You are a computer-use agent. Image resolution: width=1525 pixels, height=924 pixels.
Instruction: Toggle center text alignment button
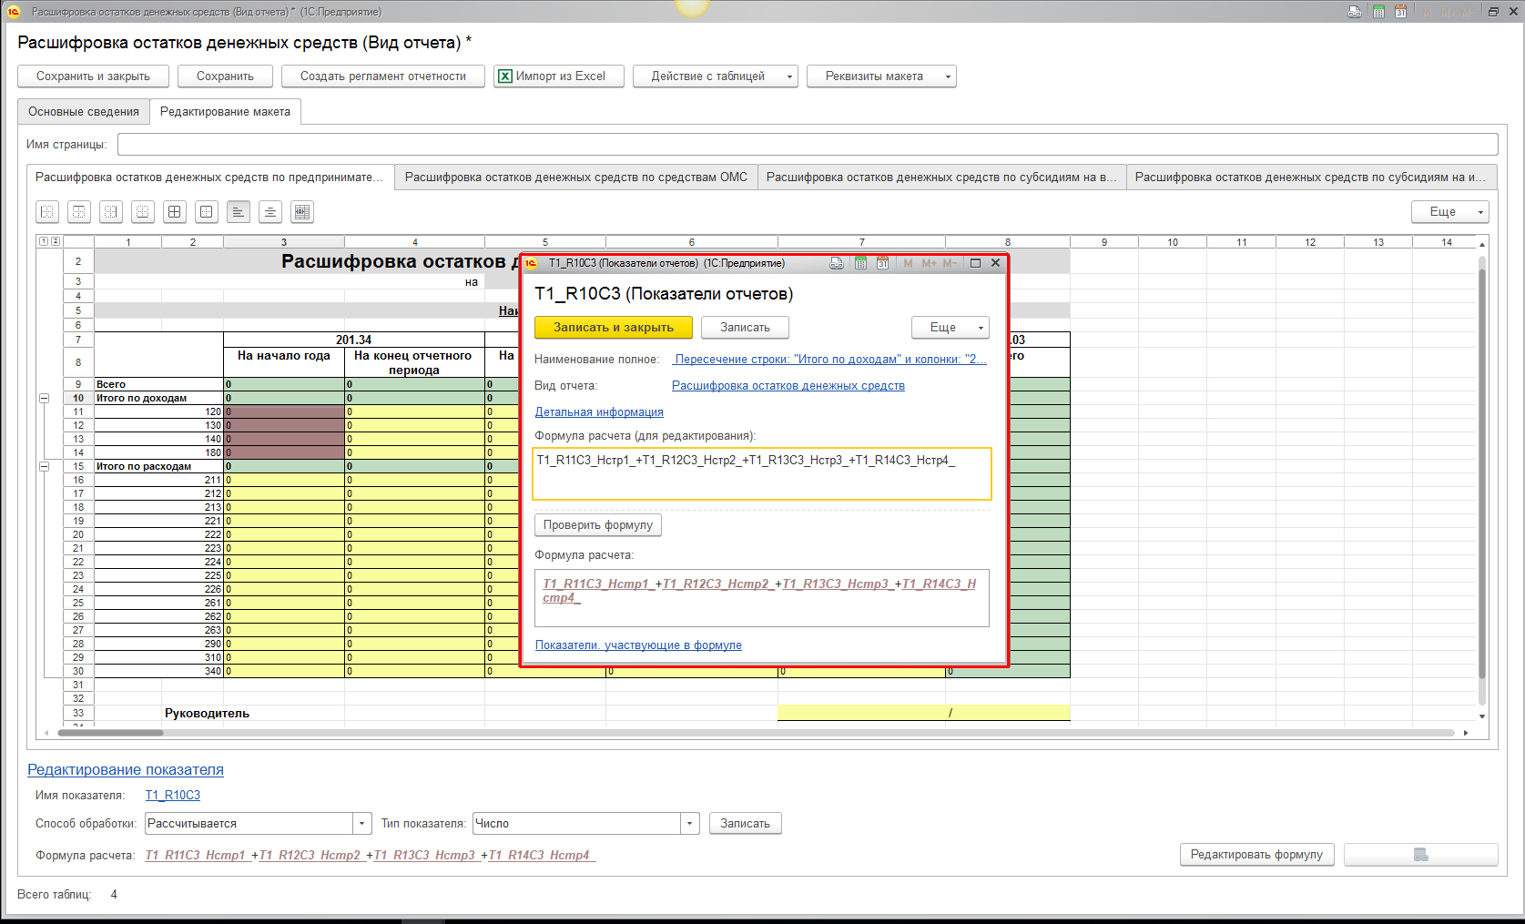[270, 212]
